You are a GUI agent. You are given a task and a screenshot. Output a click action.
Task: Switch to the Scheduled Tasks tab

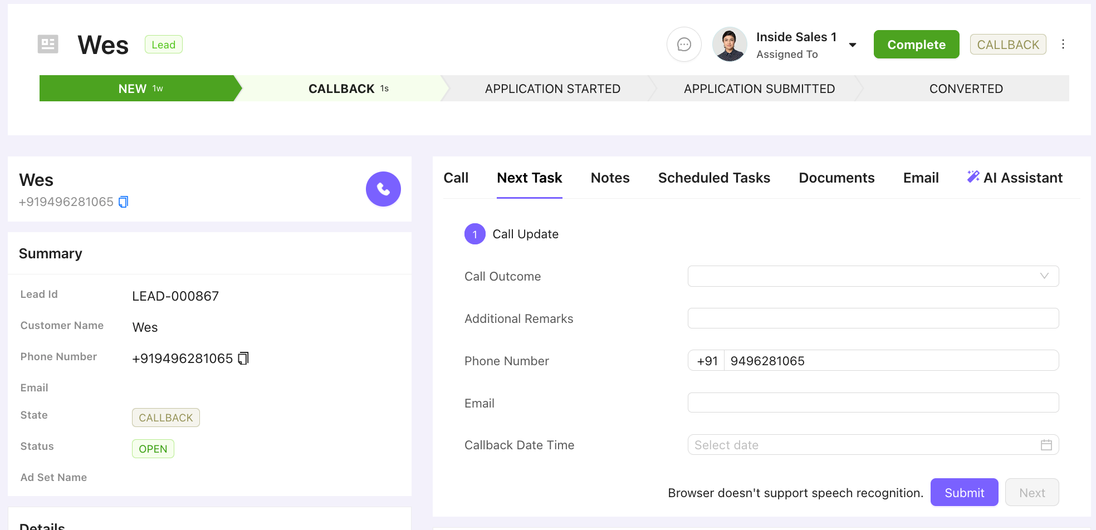714,178
